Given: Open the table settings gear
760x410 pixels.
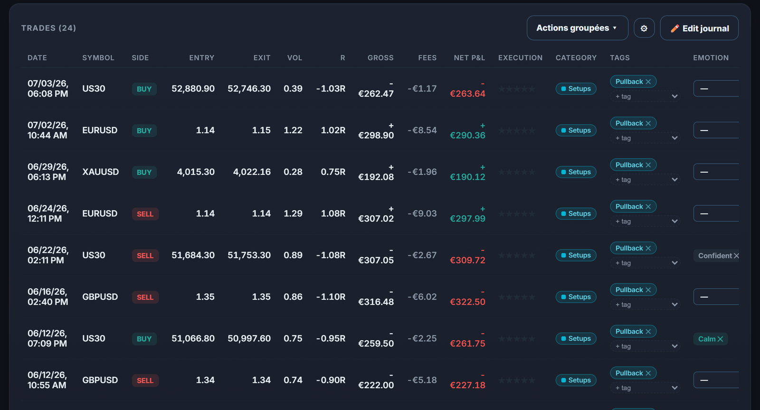Looking at the screenshot, I should pos(644,28).
